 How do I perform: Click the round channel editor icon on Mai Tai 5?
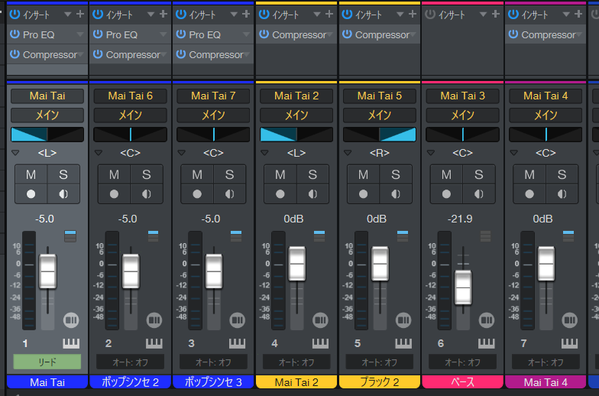[403, 320]
